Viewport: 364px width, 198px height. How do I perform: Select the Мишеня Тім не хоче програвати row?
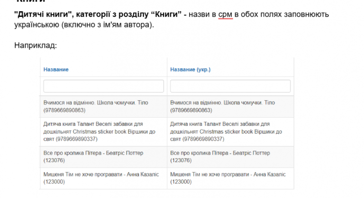(103, 178)
